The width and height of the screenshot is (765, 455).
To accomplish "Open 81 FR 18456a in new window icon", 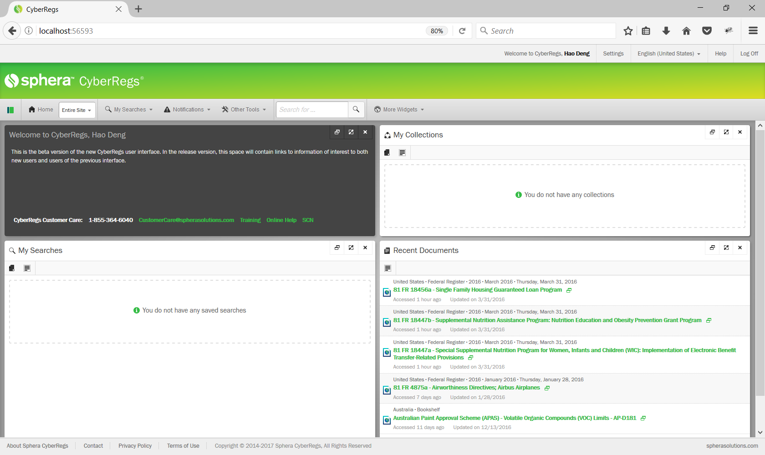I will pos(569,290).
